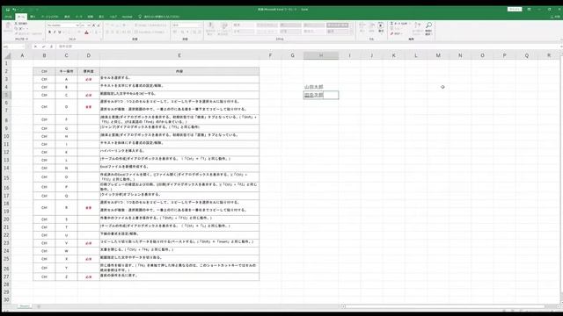Click the Ribbon display options icon
563x316 pixels.
click(x=529, y=10)
